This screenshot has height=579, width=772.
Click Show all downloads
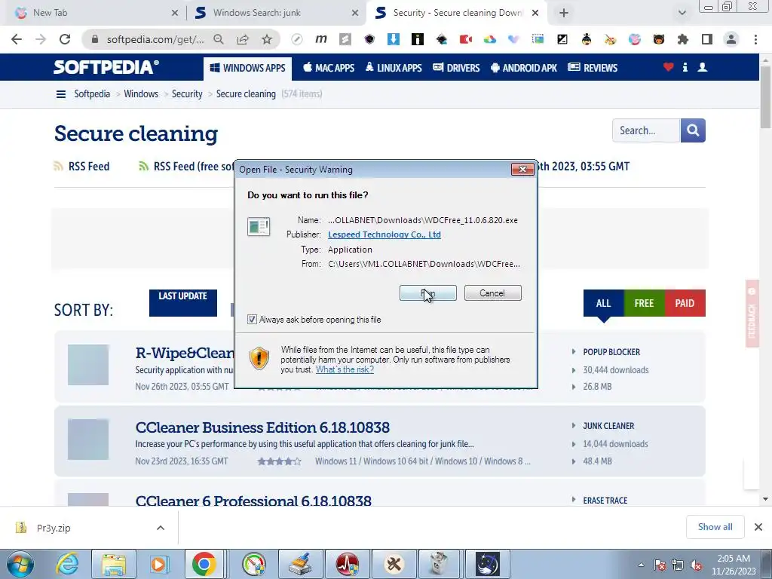pos(715,527)
